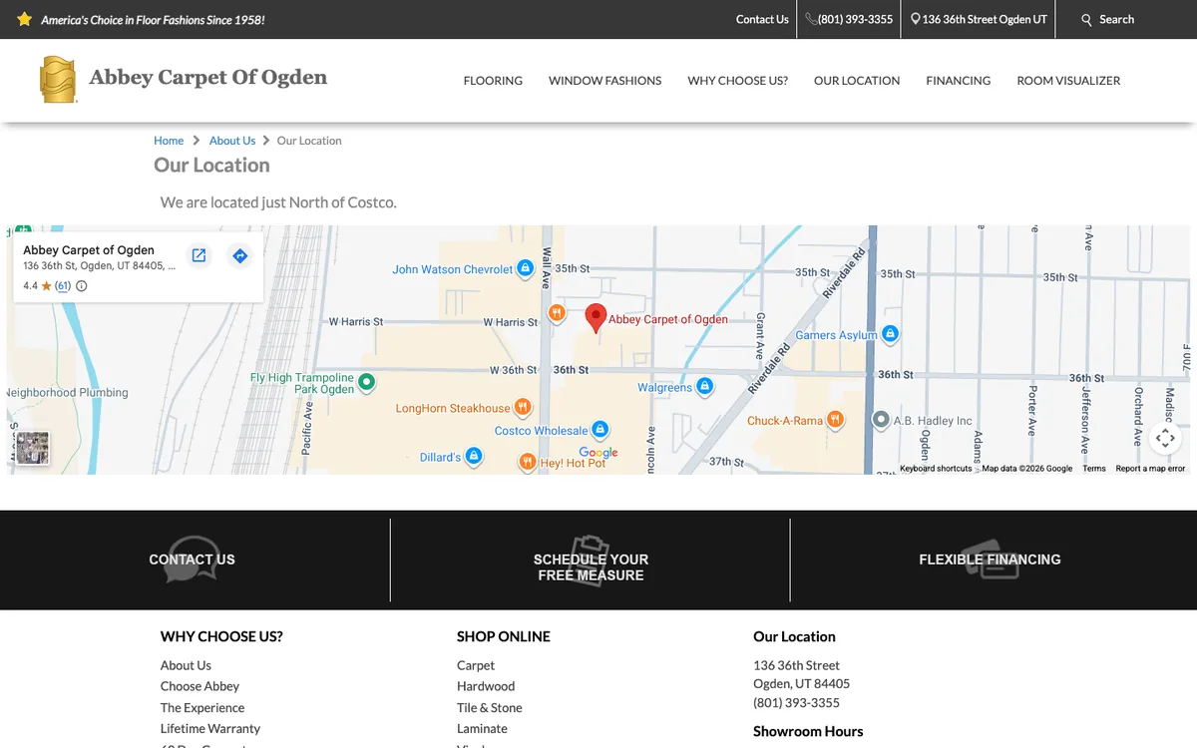The width and height of the screenshot is (1197, 748).
Task: Open the Why Choose Us? menu
Action: click(737, 81)
